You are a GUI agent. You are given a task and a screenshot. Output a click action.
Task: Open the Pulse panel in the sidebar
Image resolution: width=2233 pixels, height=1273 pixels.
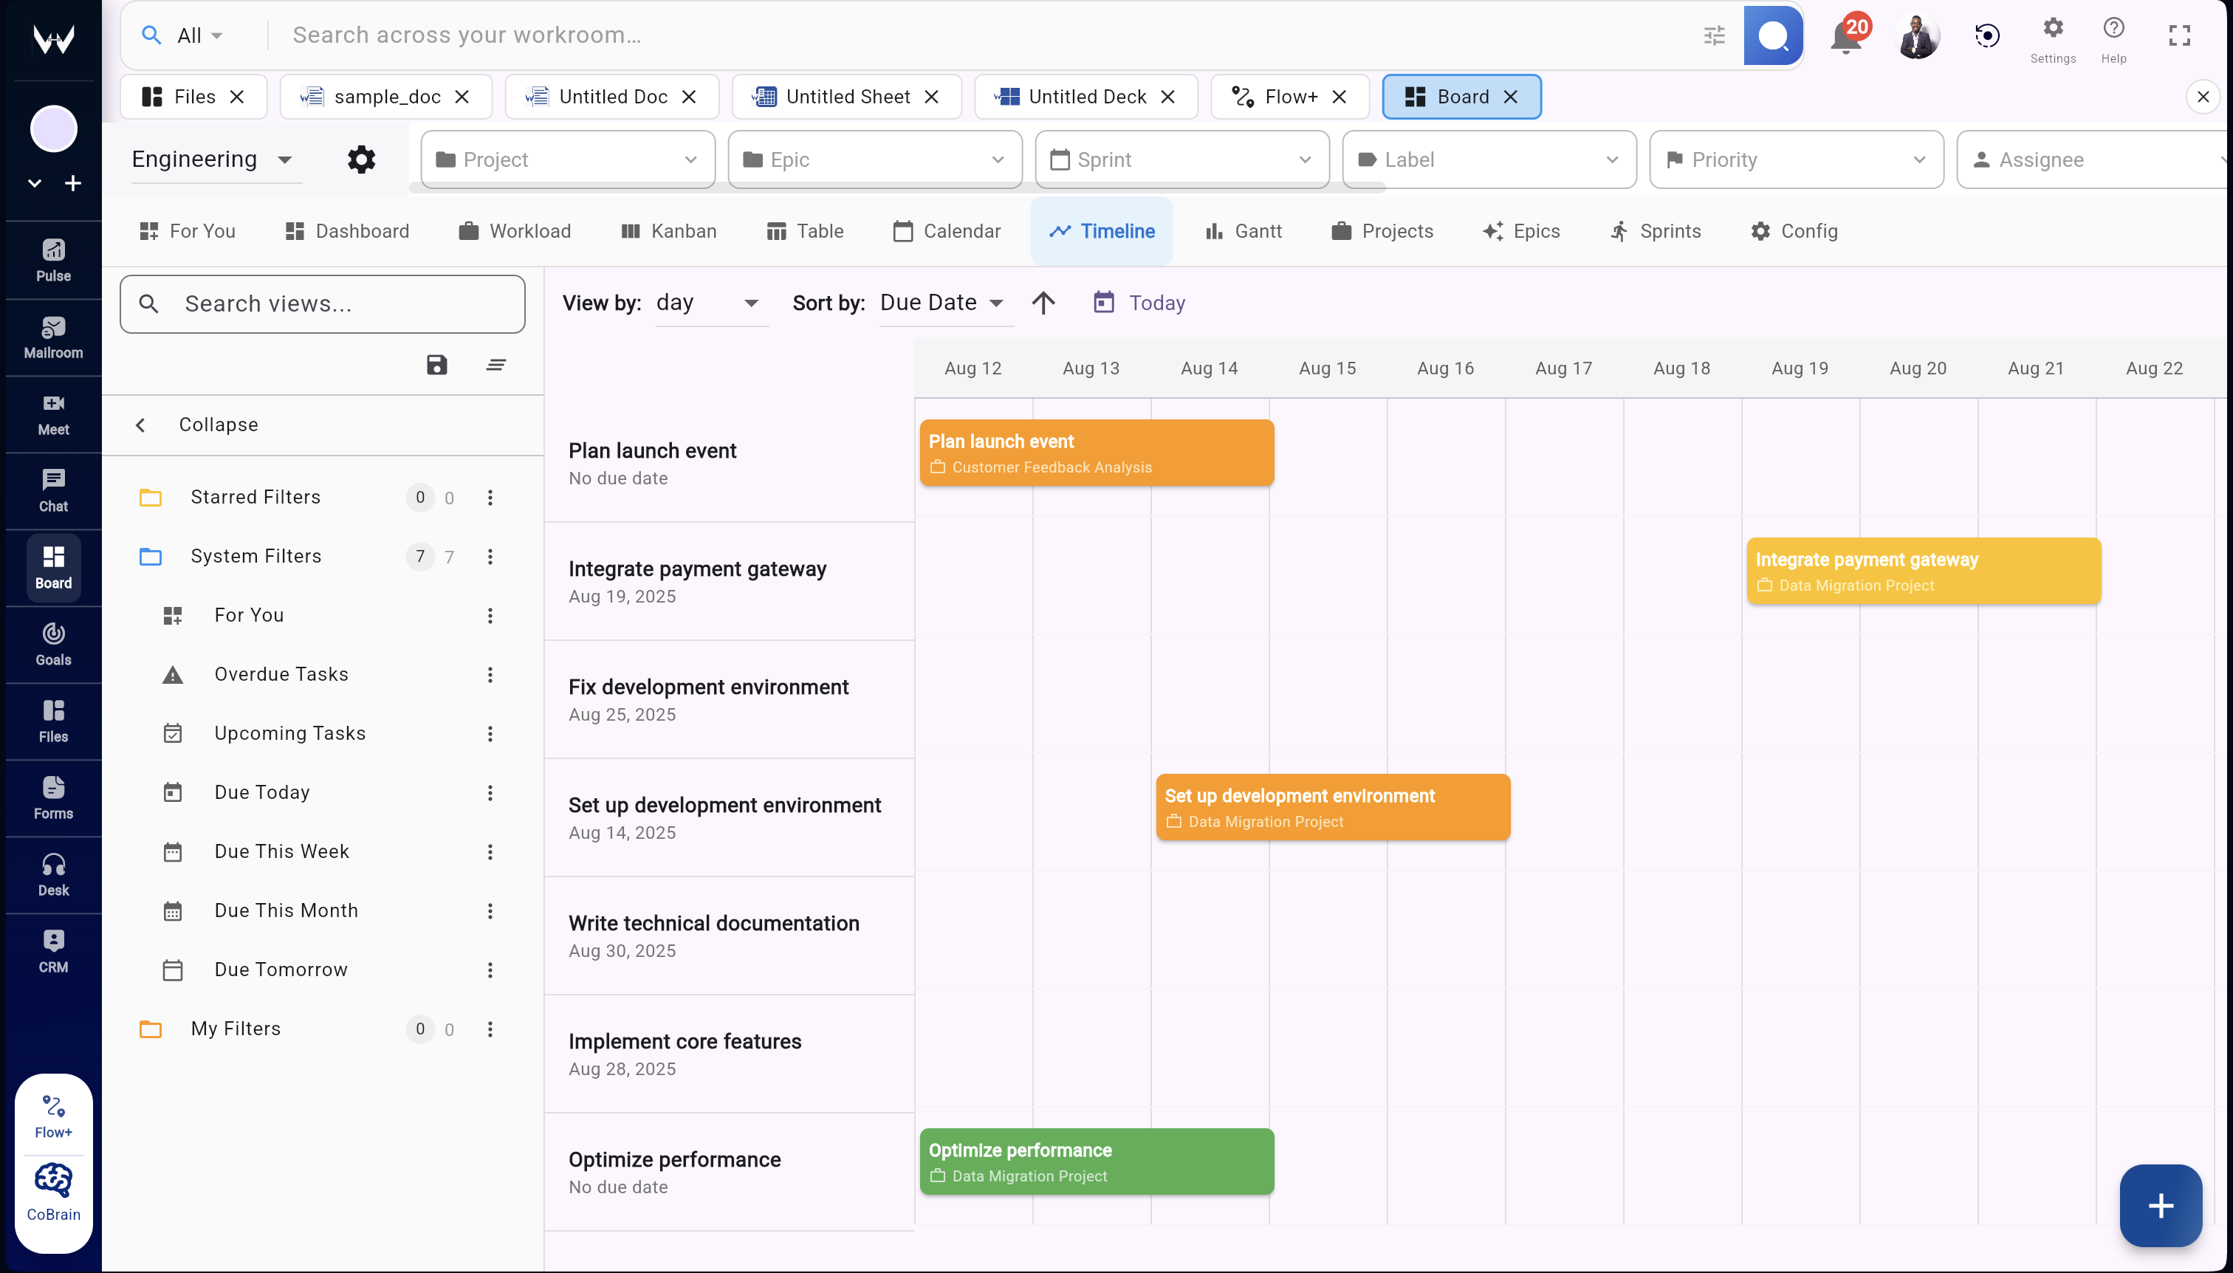(x=52, y=258)
